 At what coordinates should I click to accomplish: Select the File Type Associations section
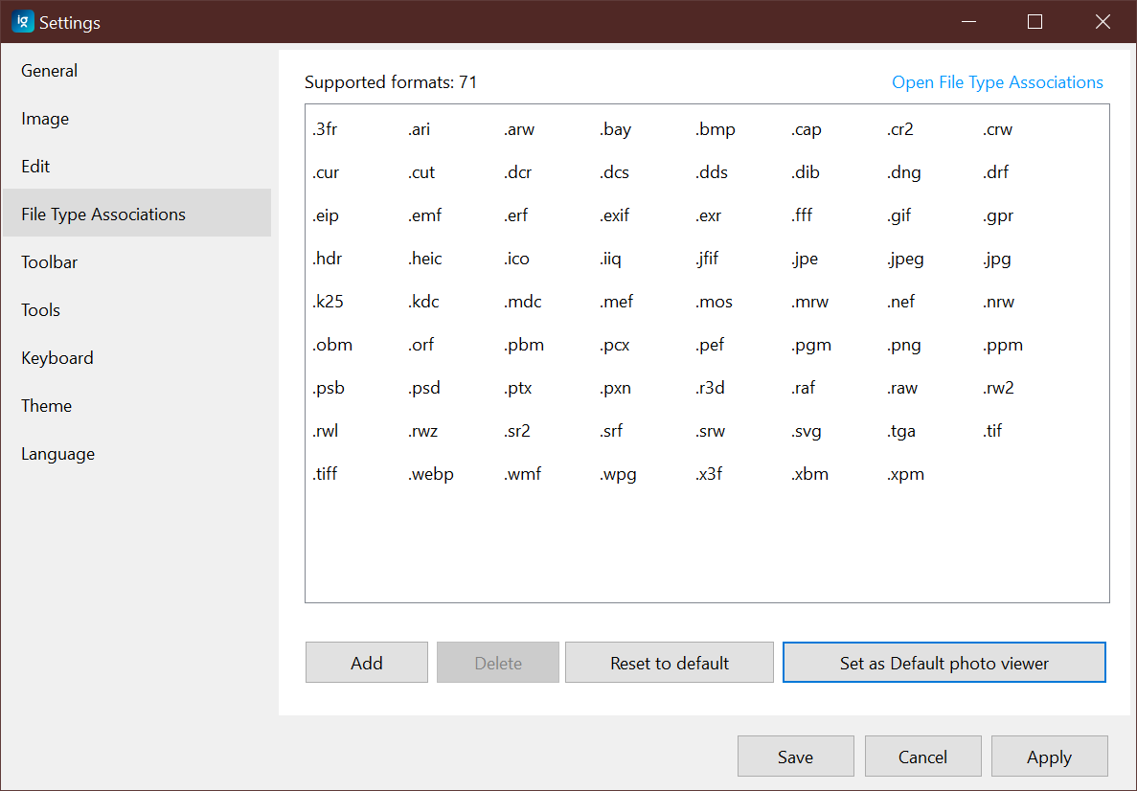(x=102, y=214)
